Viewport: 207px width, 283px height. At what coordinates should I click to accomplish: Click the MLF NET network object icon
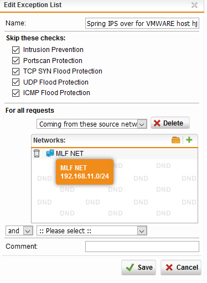pyautogui.click(x=50, y=153)
